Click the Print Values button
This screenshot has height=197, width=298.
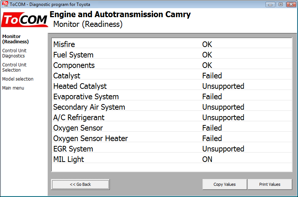tap(270, 184)
